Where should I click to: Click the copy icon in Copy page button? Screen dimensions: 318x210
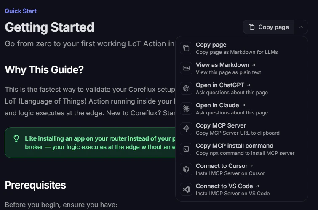point(251,27)
